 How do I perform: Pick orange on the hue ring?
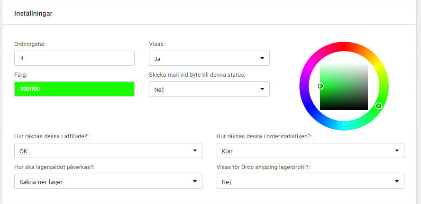point(364,51)
